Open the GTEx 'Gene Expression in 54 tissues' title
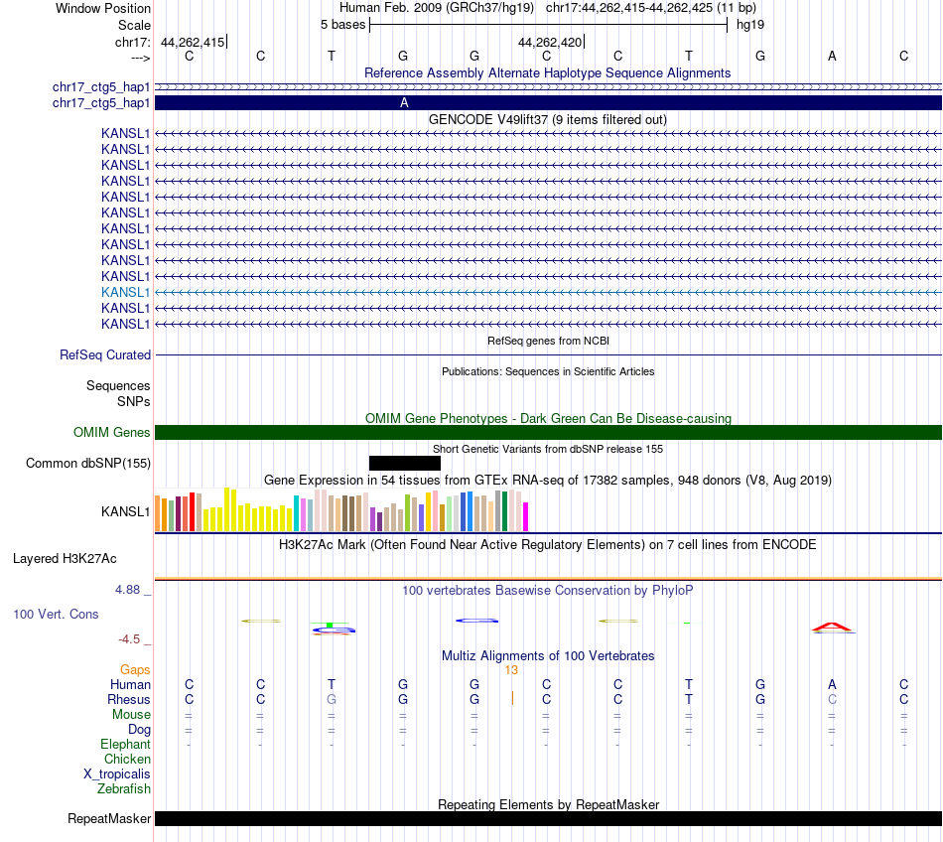The image size is (943, 842). click(x=547, y=480)
